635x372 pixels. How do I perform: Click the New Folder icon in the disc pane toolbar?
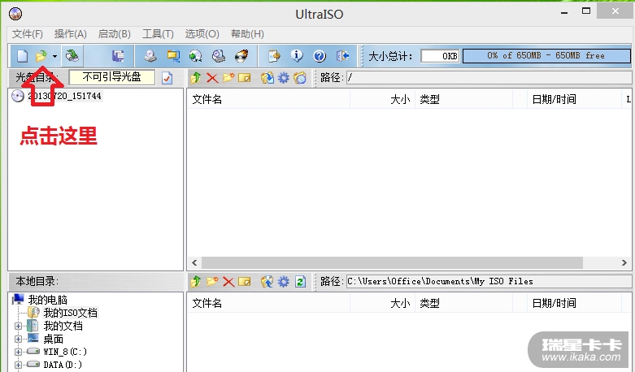point(228,77)
